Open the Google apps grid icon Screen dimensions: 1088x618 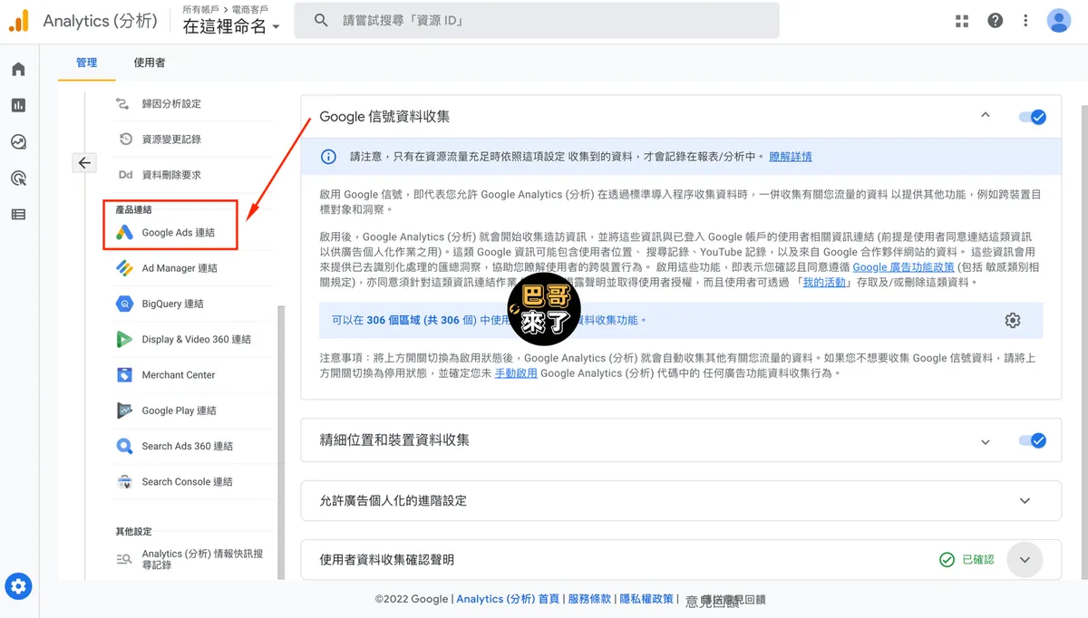click(962, 21)
